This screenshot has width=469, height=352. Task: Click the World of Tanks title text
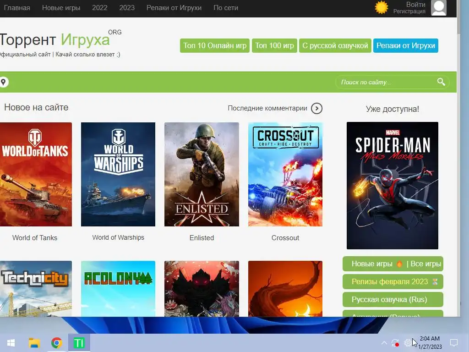coord(35,238)
